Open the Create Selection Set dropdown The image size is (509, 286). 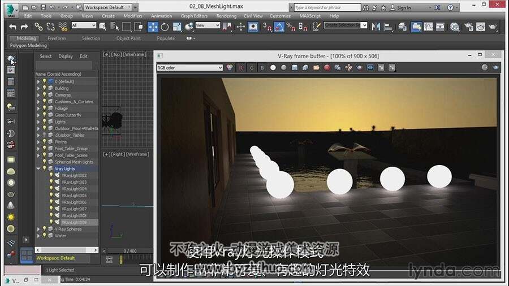click(345, 25)
